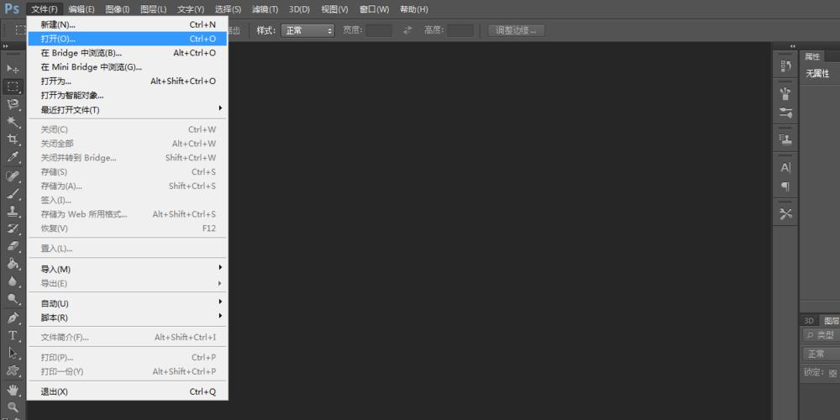This screenshot has width=840, height=420.
Task: Select the Eyedropper tool
Action: coord(13,157)
